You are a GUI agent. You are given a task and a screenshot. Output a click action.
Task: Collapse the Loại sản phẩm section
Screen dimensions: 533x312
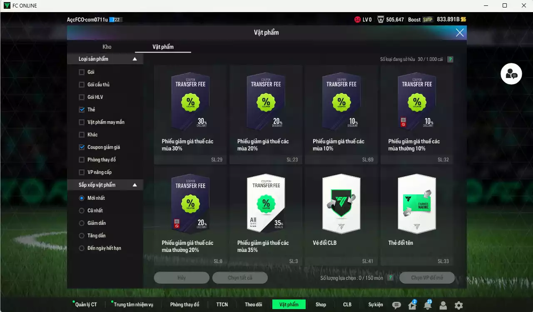pyautogui.click(x=134, y=59)
